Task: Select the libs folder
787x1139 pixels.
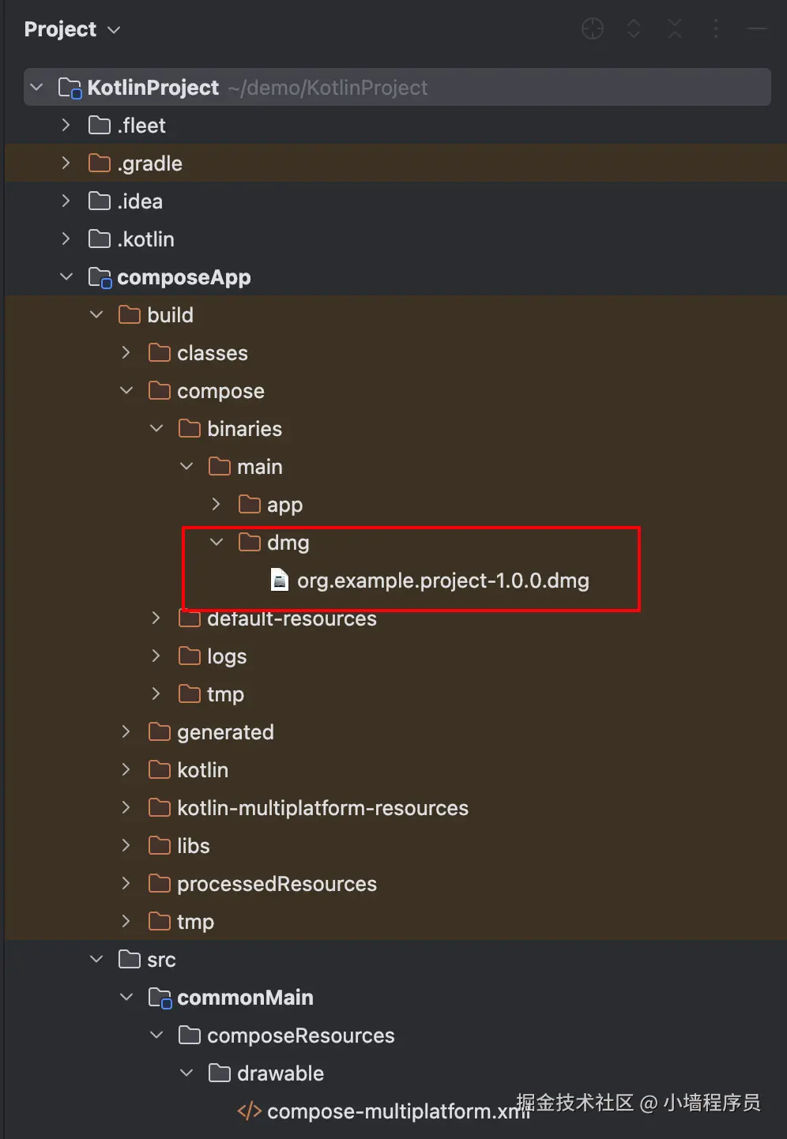Action: (193, 846)
